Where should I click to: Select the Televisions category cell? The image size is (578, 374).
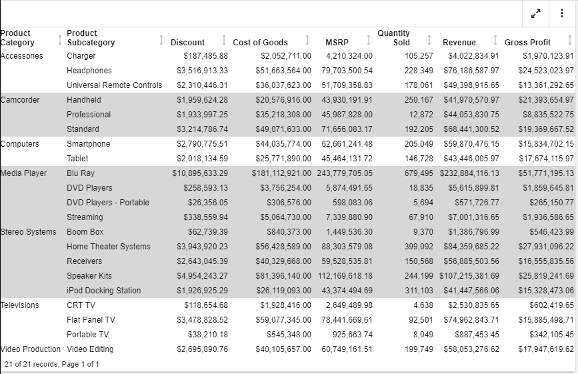pyautogui.click(x=20, y=305)
